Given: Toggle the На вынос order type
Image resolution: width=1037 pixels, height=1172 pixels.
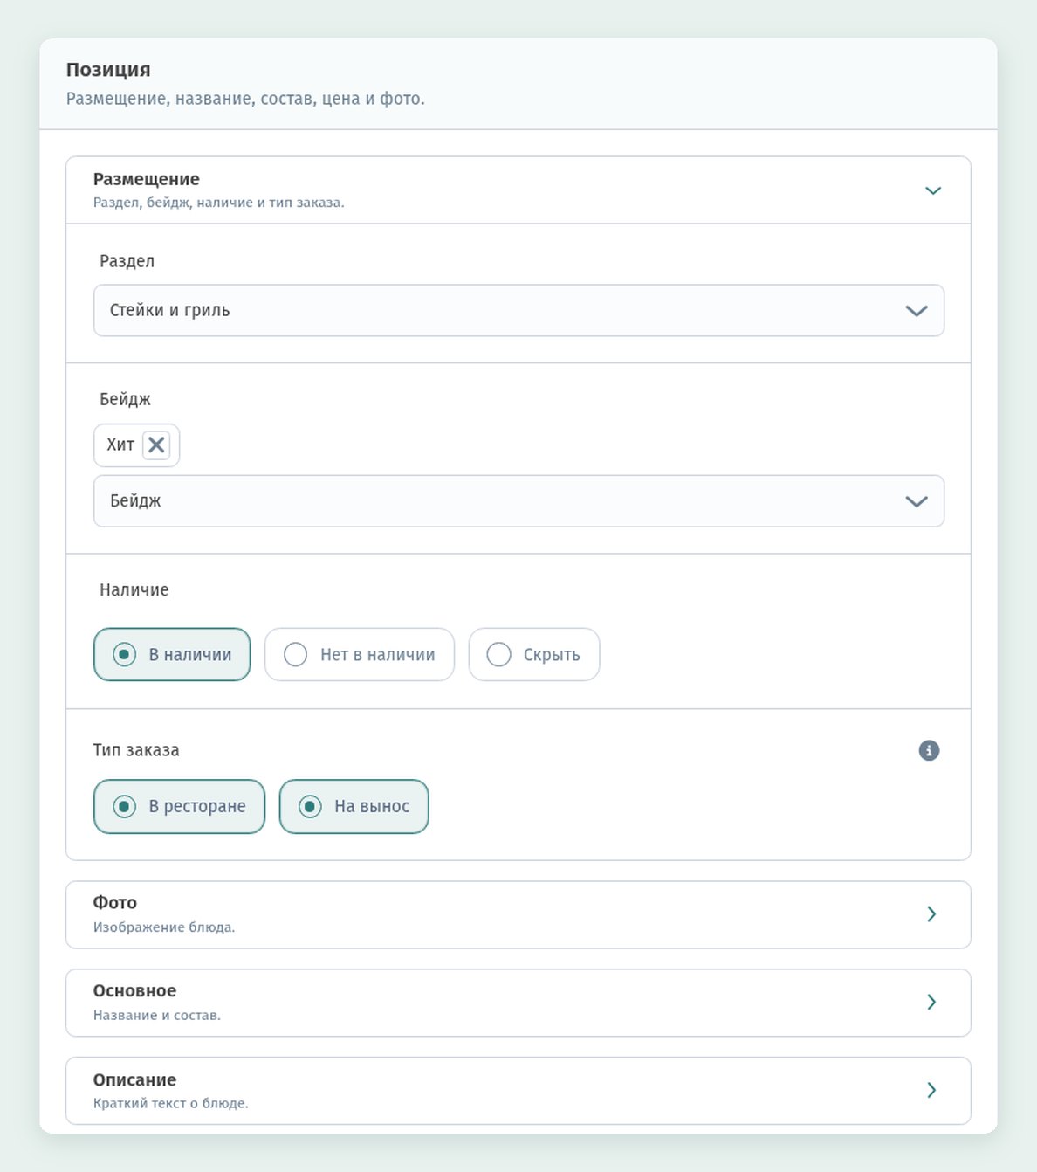Looking at the screenshot, I should [354, 806].
